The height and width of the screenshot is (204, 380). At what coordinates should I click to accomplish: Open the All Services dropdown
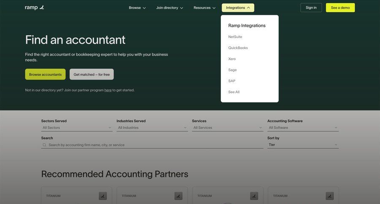pyautogui.click(x=228, y=128)
